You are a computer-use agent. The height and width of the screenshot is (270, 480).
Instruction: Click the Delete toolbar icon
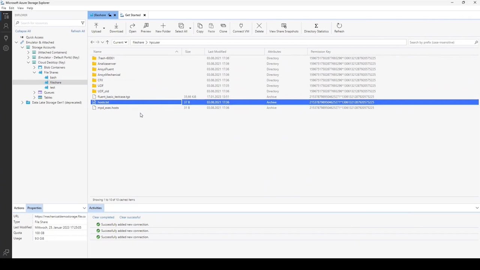tap(259, 25)
